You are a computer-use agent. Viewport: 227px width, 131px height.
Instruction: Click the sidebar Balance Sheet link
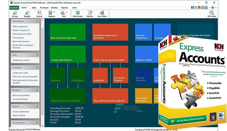click(x=19, y=115)
